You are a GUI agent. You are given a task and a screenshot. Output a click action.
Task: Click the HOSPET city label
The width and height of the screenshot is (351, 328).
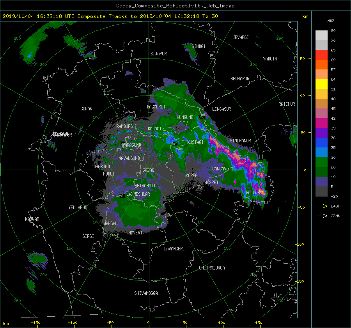coord(211,183)
